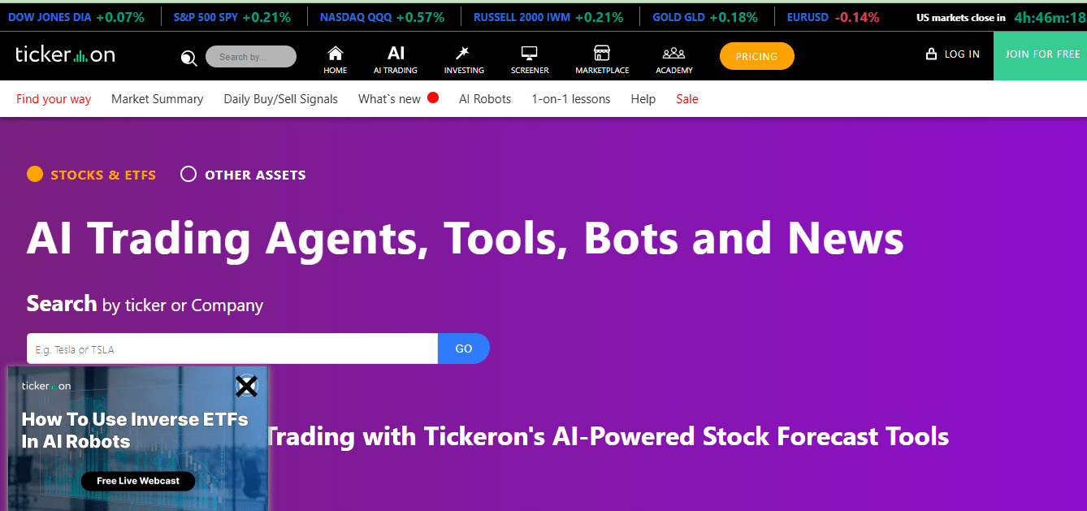This screenshot has height=511, width=1087.
Task: Open AI Robots menu item
Action: point(485,99)
